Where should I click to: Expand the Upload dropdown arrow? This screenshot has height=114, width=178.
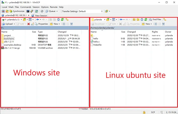click(x=14, y=24)
